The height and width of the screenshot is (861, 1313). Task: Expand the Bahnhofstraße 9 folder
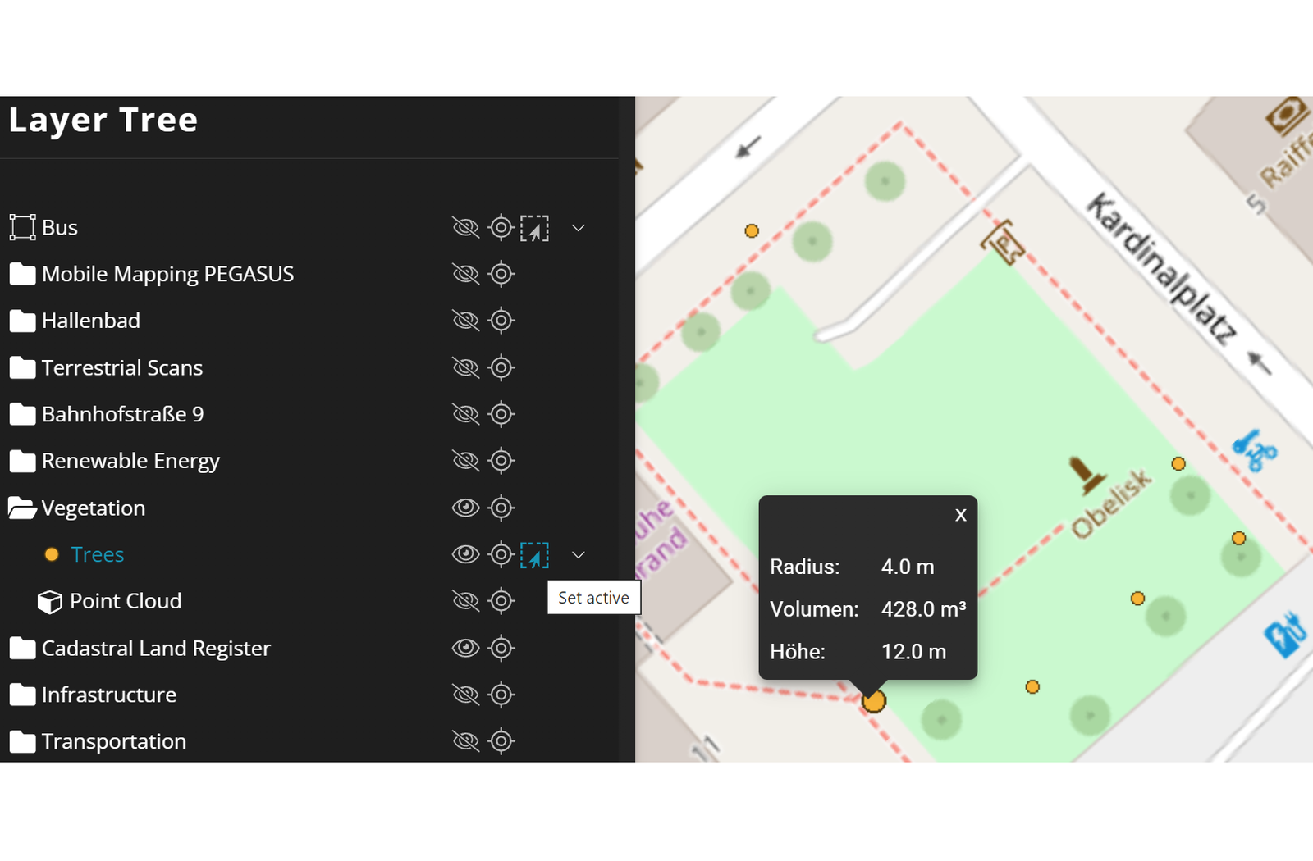coord(22,414)
